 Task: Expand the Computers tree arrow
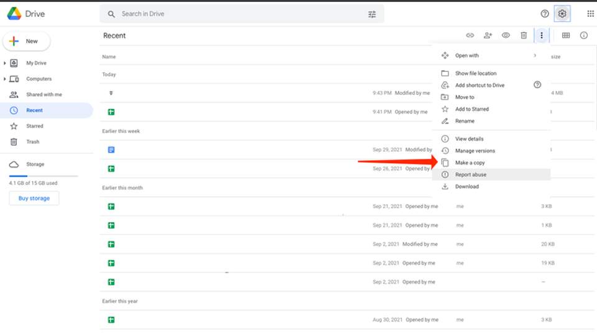[x=4, y=79]
